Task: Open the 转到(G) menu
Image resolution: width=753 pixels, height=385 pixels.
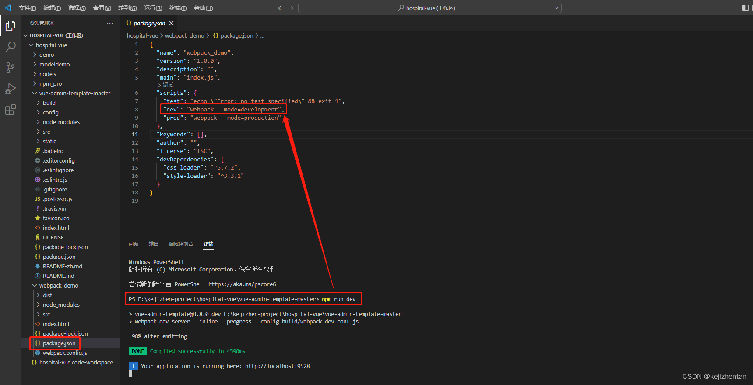Action: [127, 8]
